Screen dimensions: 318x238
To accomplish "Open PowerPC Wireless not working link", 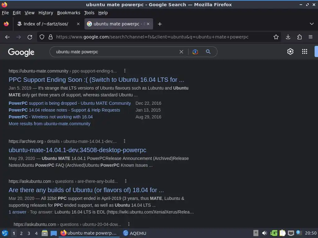I will (51, 117).
